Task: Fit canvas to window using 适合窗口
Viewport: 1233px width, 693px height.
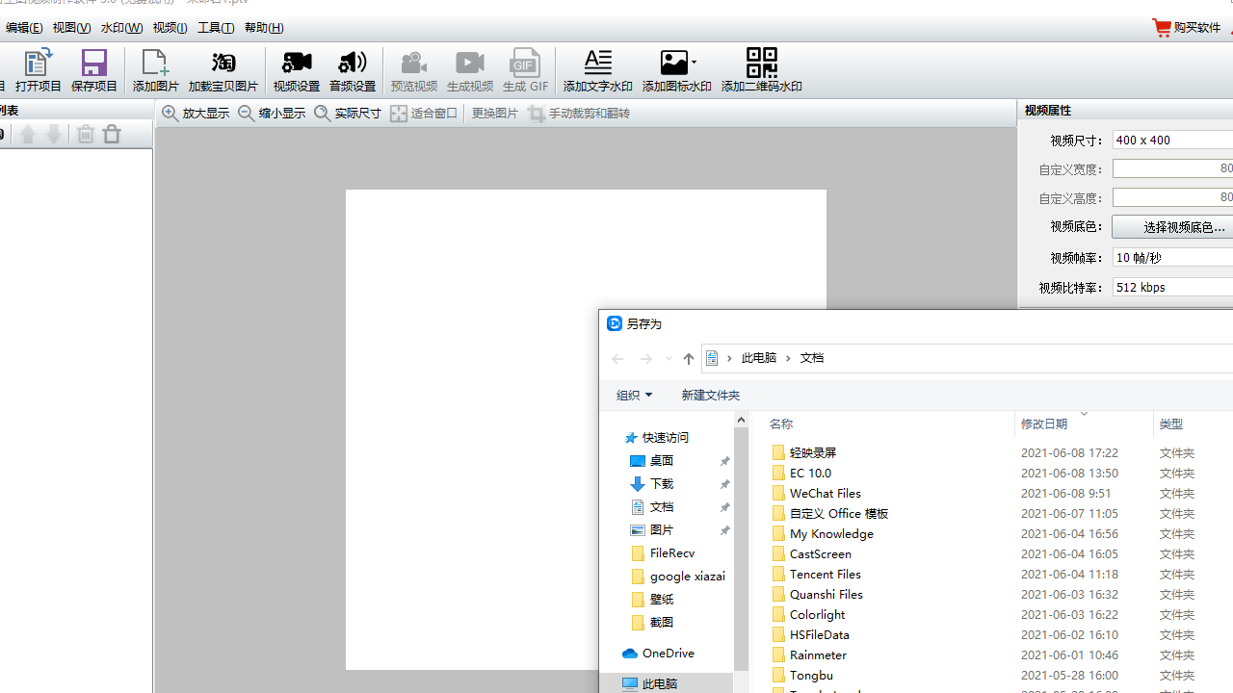Action: [424, 113]
